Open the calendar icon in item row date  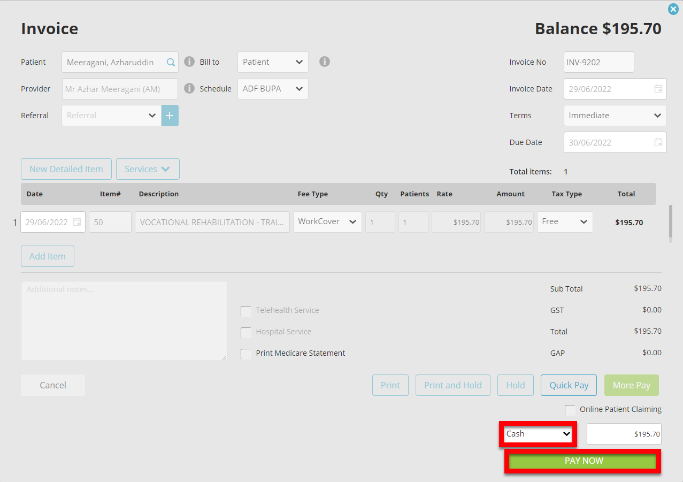[x=77, y=222]
